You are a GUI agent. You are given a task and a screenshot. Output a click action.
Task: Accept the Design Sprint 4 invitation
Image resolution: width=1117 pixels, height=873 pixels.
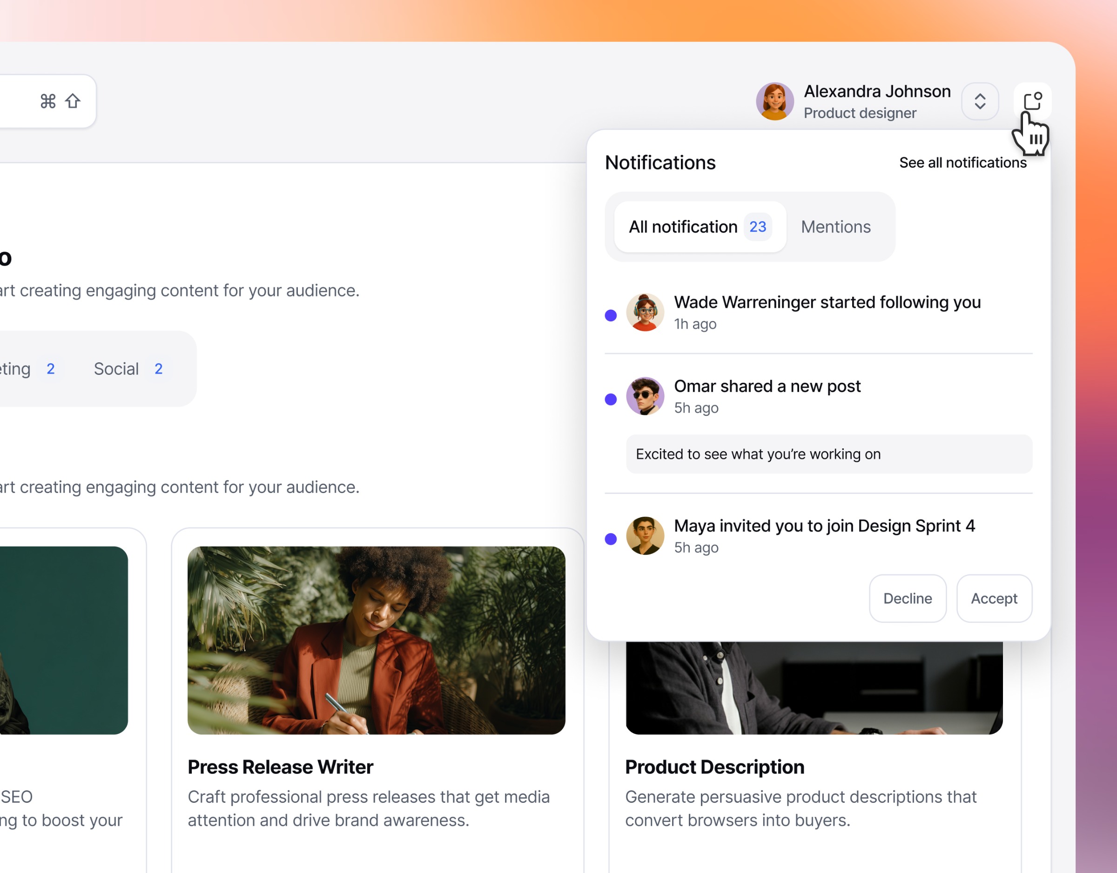coord(994,599)
